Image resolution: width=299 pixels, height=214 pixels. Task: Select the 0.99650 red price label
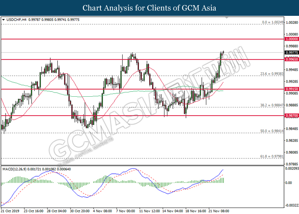292,59
